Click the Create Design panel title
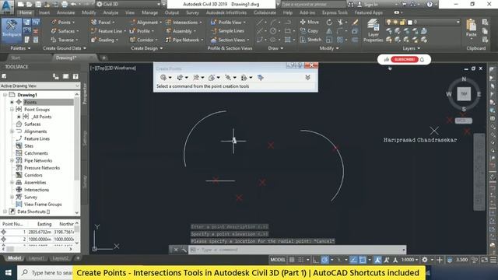Image resolution: width=498 pixels, height=280 pixels. [147, 48]
